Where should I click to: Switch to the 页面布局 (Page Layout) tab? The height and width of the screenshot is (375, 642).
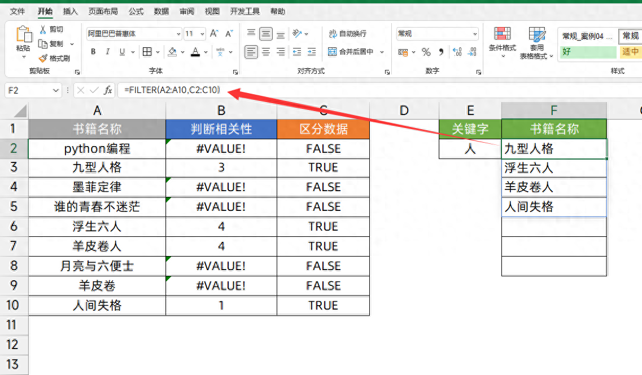103,11
